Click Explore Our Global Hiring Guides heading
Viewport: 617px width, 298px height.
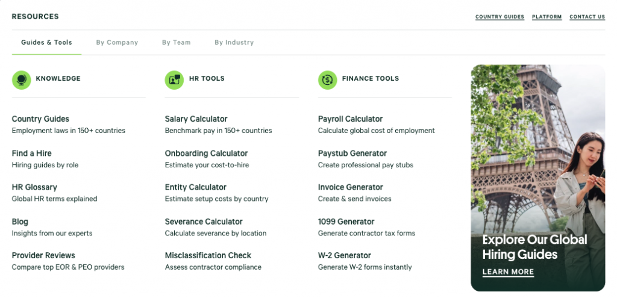[x=535, y=247]
